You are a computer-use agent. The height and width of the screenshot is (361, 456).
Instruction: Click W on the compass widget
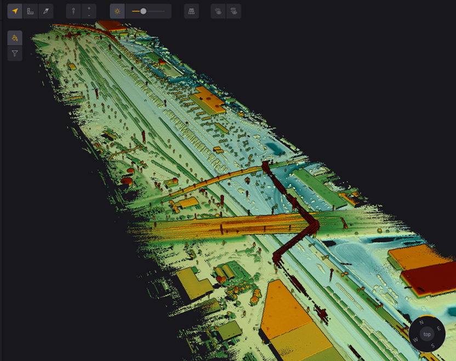415,340
